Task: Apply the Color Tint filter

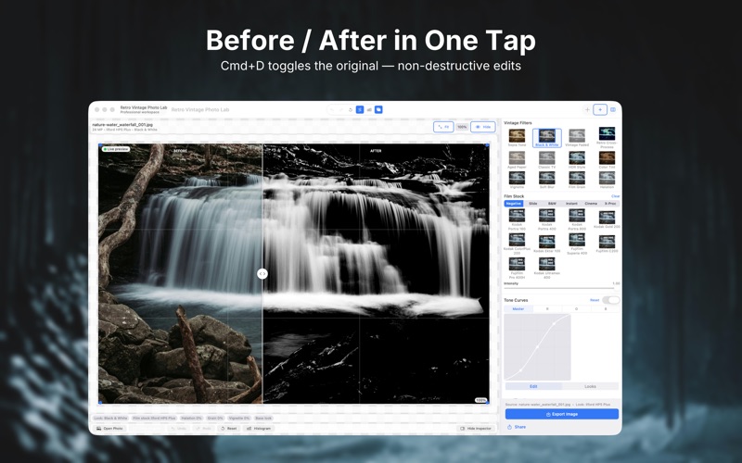Action: (x=607, y=160)
